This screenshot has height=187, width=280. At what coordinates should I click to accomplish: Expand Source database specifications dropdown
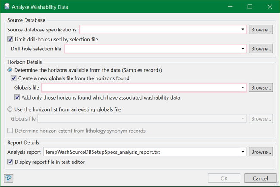click(243, 30)
